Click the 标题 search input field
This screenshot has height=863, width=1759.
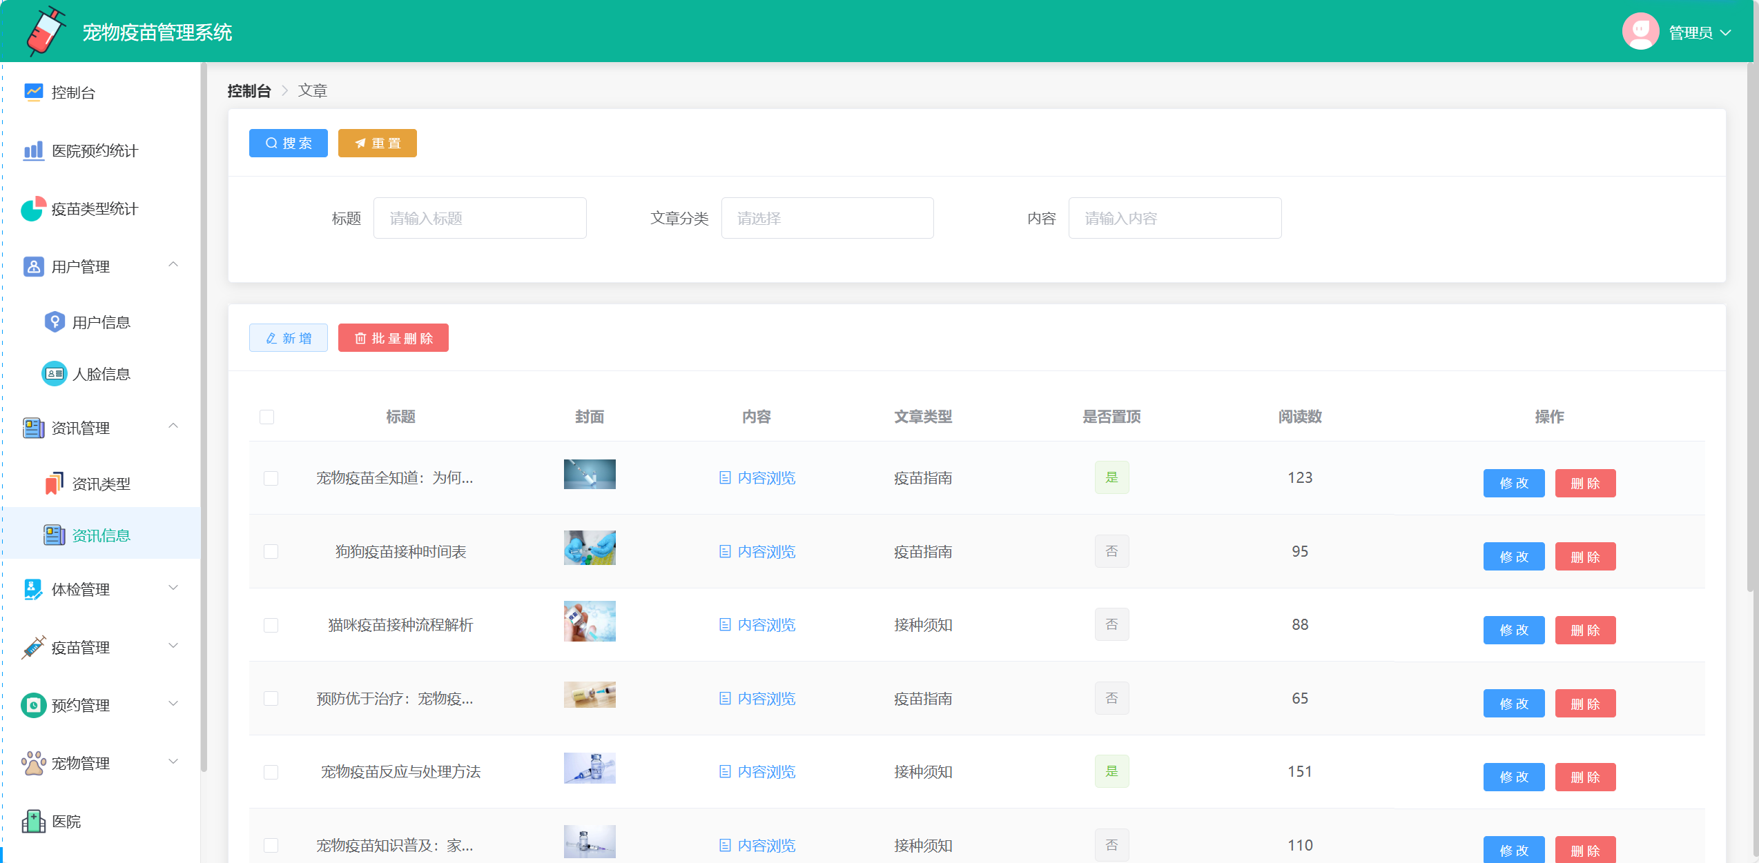(x=480, y=219)
